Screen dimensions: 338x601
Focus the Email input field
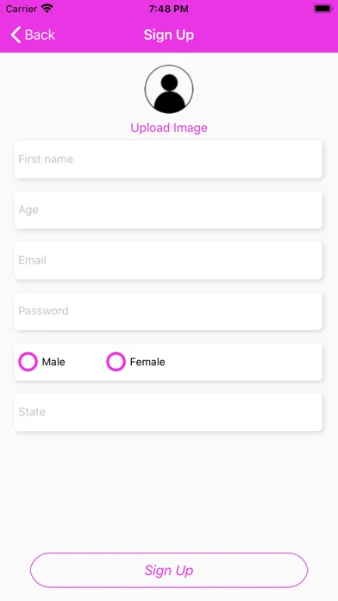click(168, 261)
